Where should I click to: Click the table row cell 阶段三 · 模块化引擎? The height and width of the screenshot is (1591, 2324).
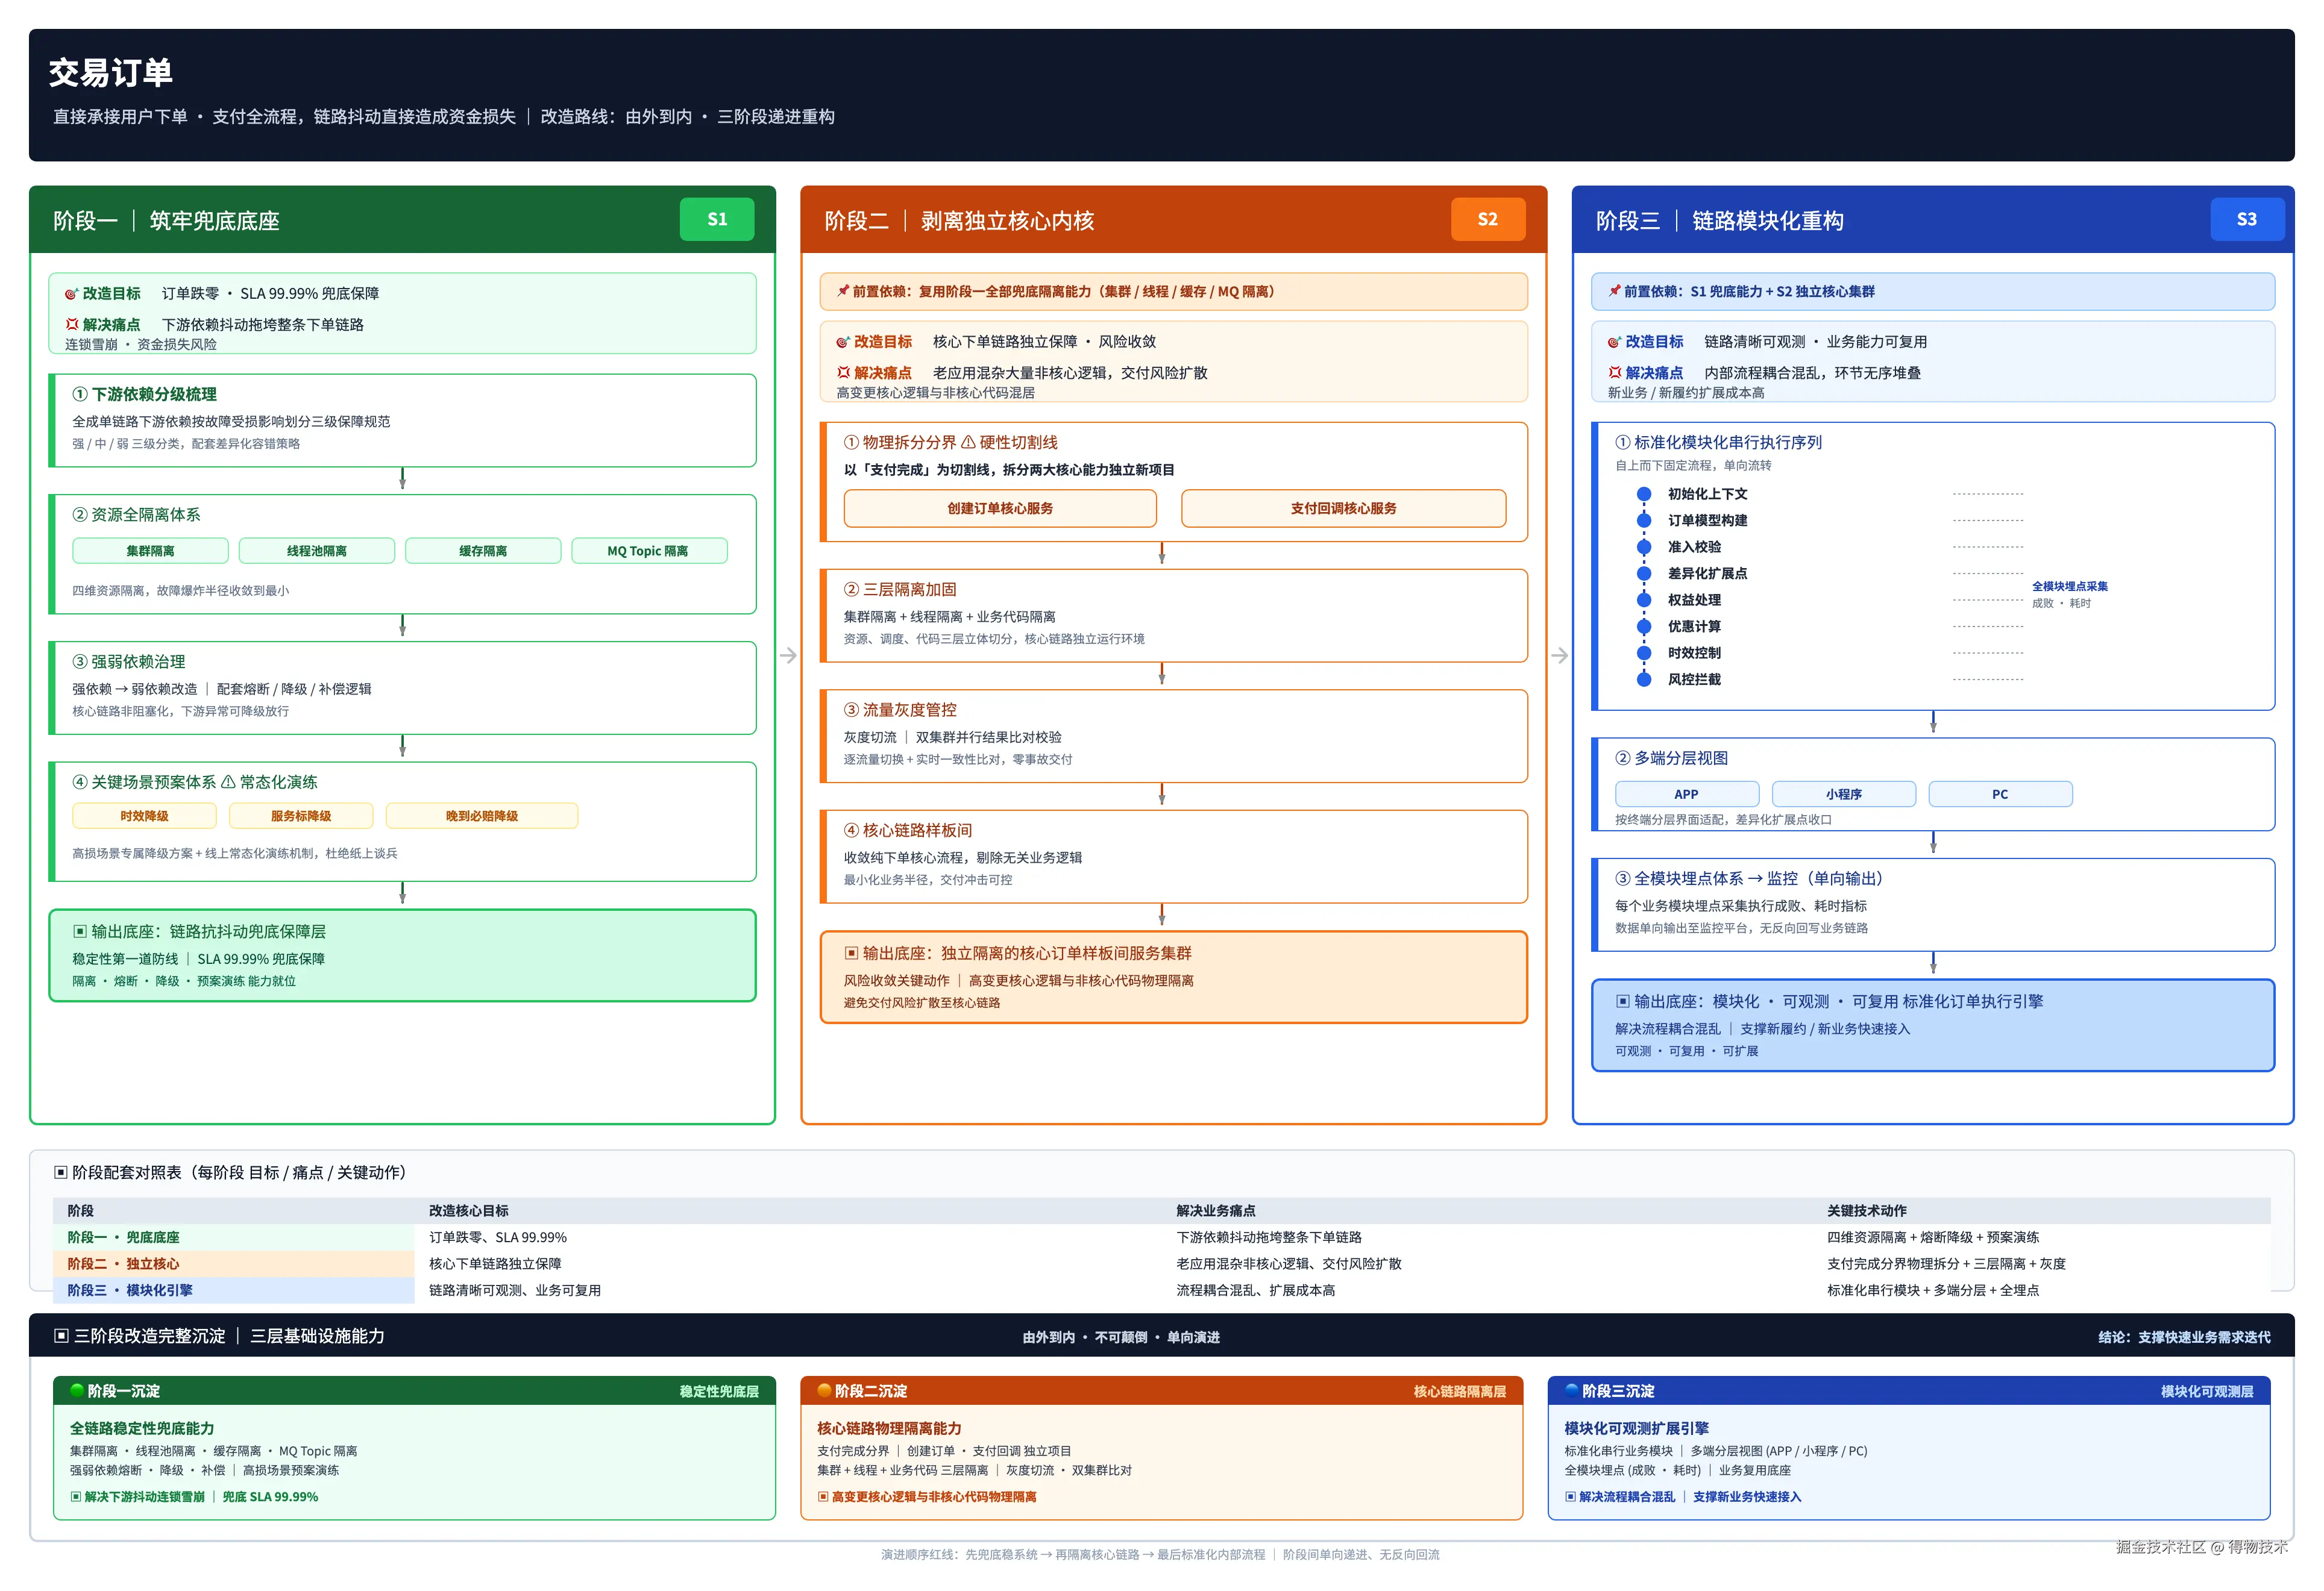[x=233, y=1290]
